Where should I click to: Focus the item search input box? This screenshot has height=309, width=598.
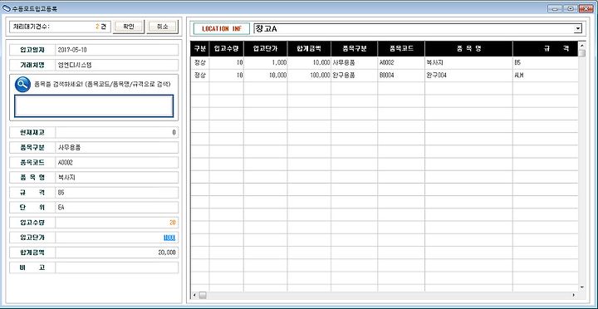point(94,105)
